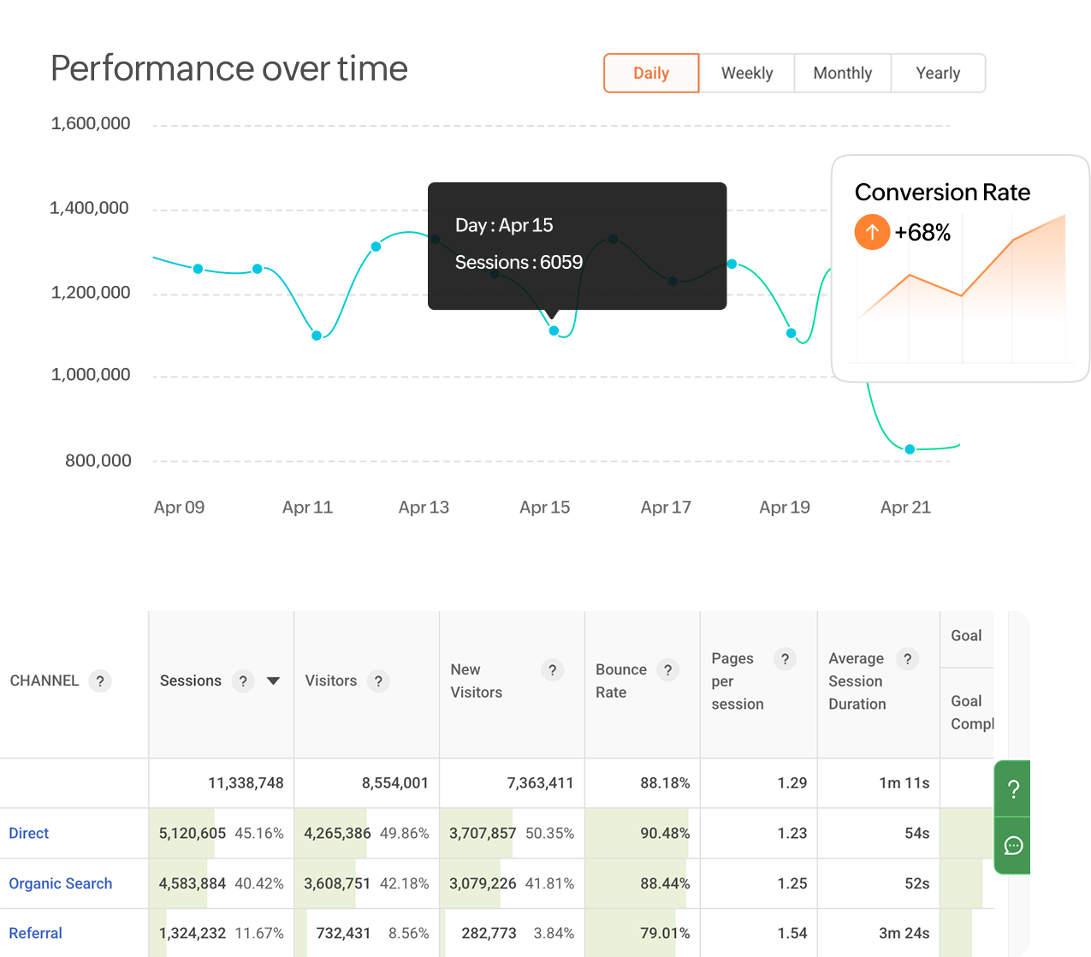Click Referral pages per session 1.54

pos(792,933)
